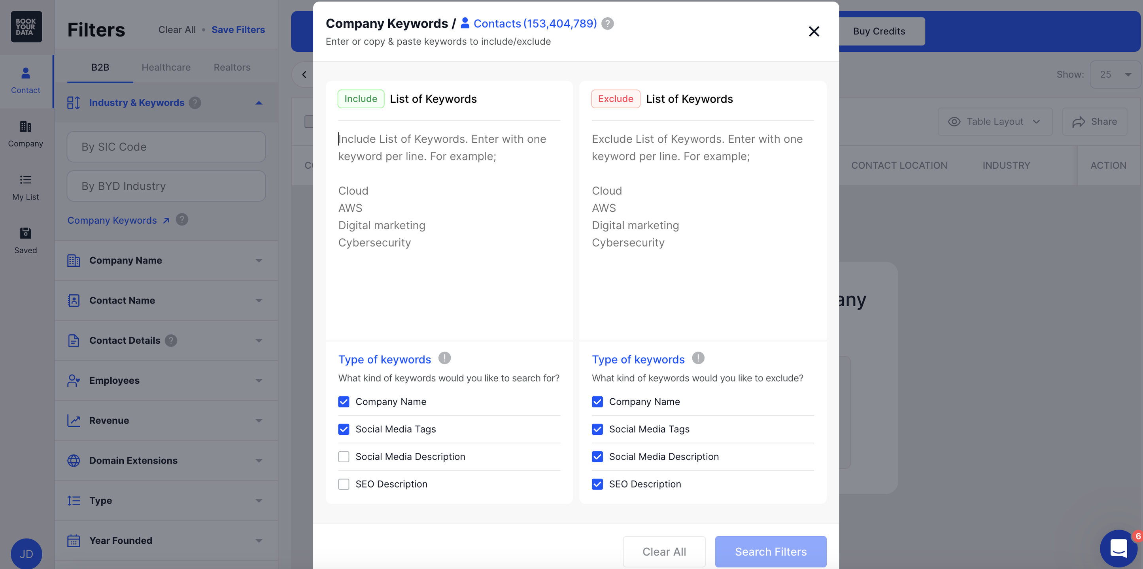Uncheck Company Name under exclude keywords
The width and height of the screenshot is (1143, 569).
(x=597, y=402)
